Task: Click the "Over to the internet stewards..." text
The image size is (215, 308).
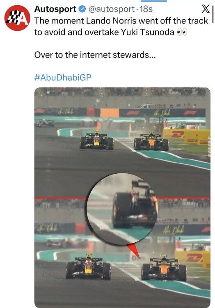Action: (95, 55)
